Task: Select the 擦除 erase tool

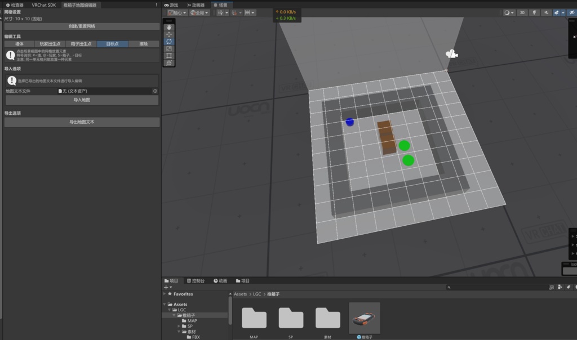Action: coord(144,44)
